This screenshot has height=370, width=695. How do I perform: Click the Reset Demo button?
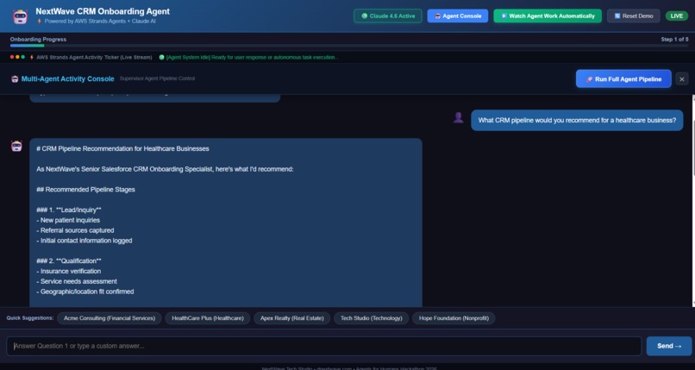pos(634,16)
